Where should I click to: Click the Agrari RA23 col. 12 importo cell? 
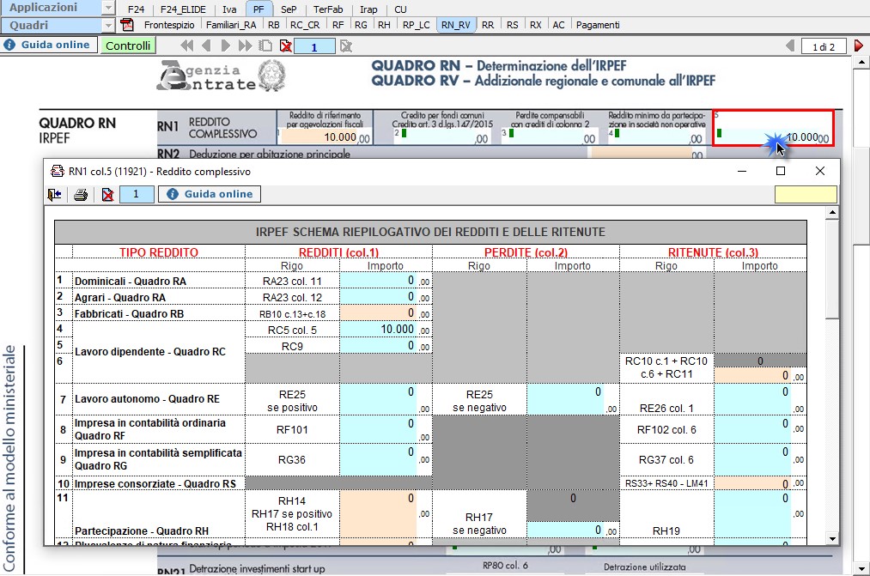378,297
